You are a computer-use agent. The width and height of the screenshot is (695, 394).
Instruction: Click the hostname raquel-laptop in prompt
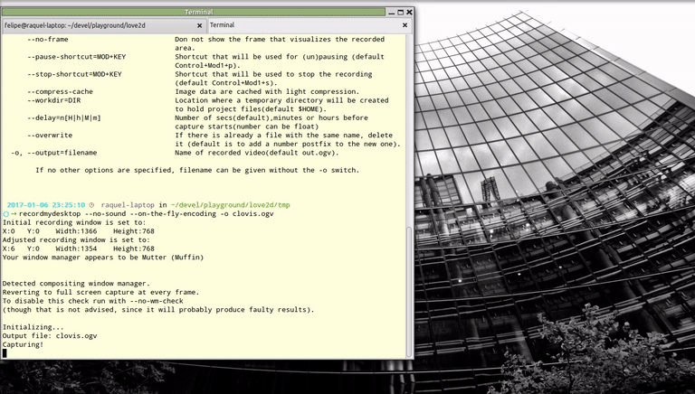tap(128, 205)
